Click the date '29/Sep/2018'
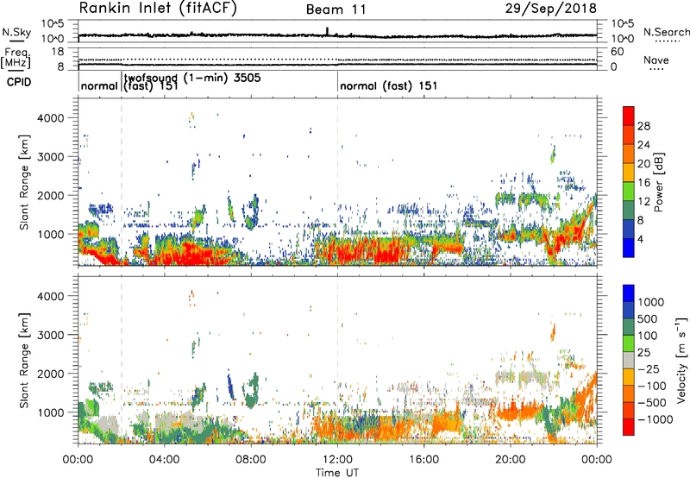This screenshot has width=690, height=478. pos(550,8)
